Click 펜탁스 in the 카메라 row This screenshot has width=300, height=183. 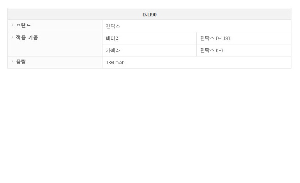[207, 51]
